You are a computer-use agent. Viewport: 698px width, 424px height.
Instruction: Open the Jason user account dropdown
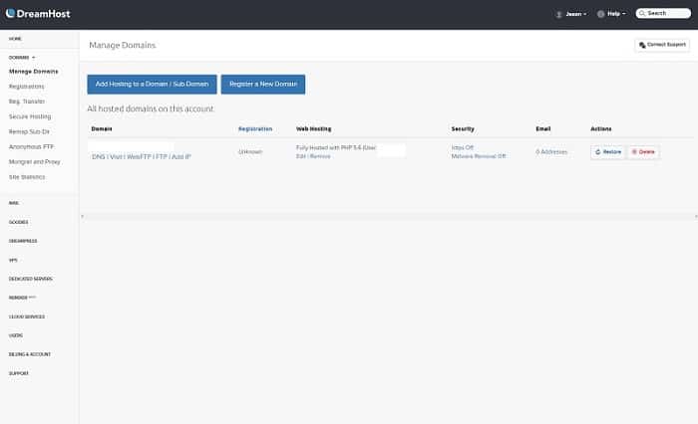click(575, 14)
